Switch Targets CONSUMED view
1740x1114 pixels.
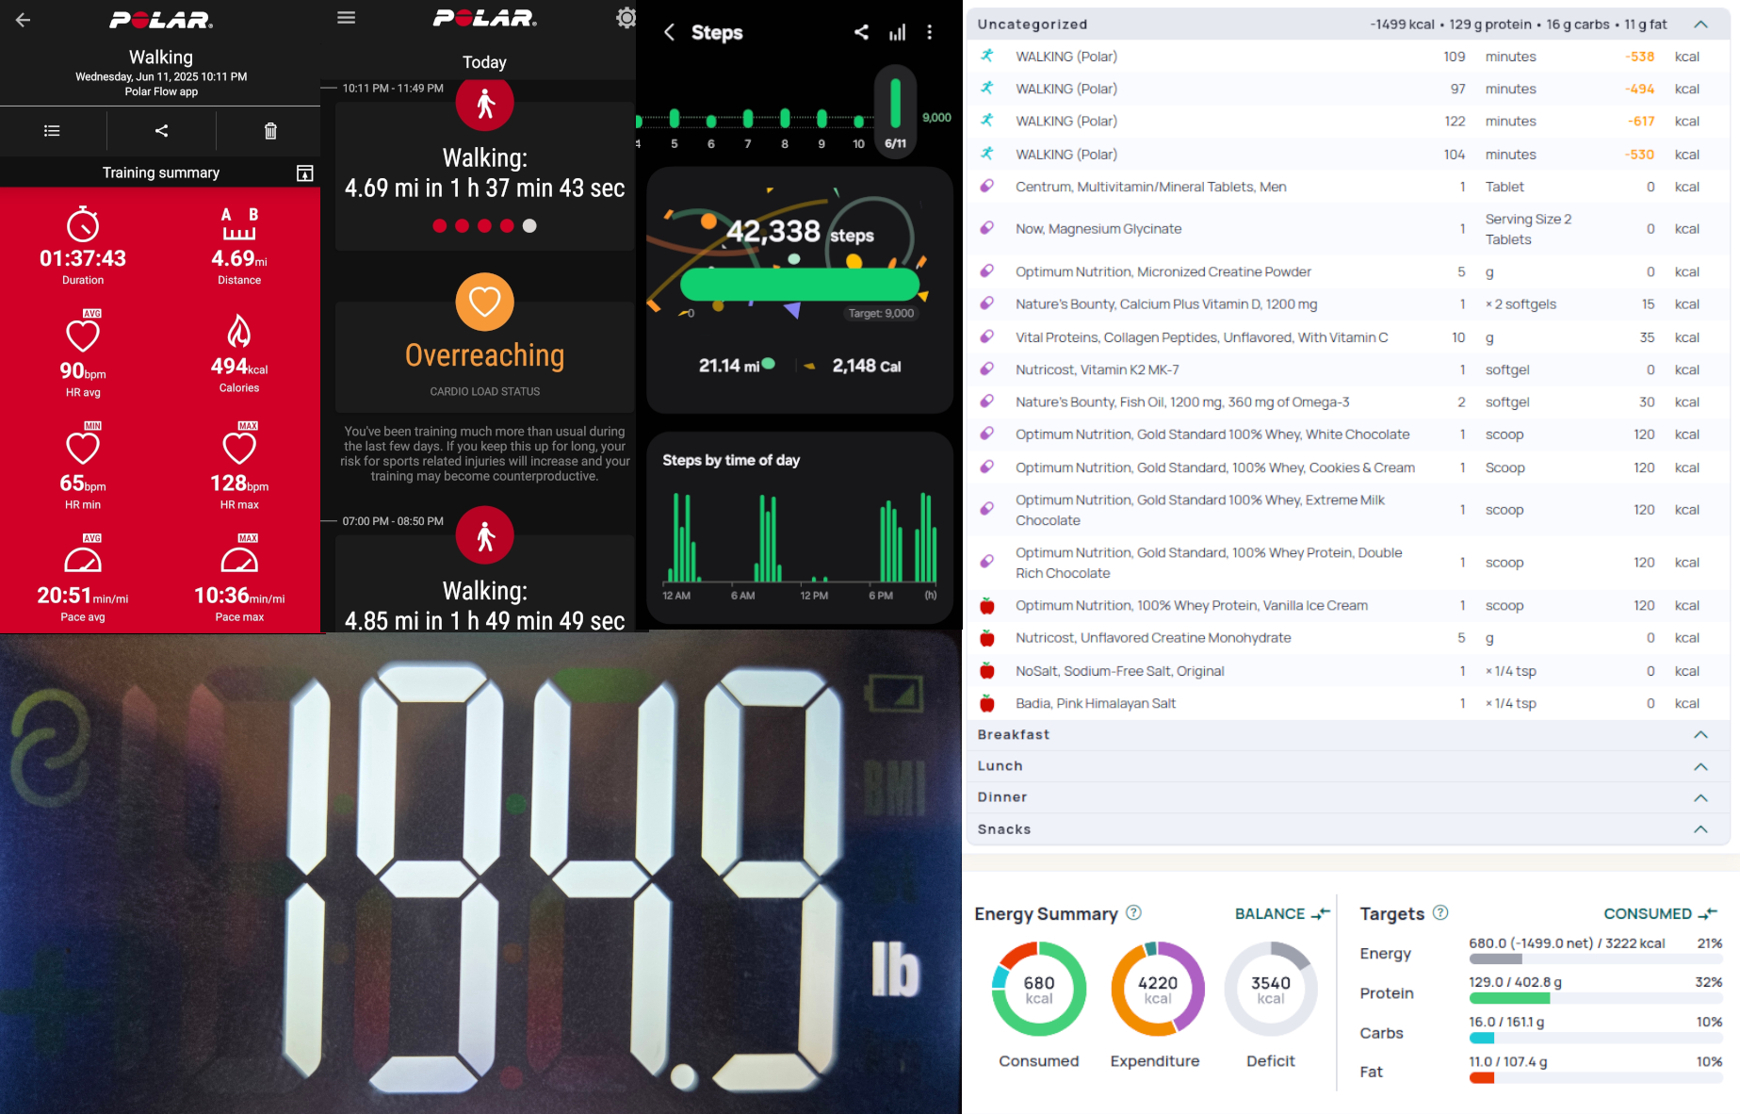coord(1661,913)
